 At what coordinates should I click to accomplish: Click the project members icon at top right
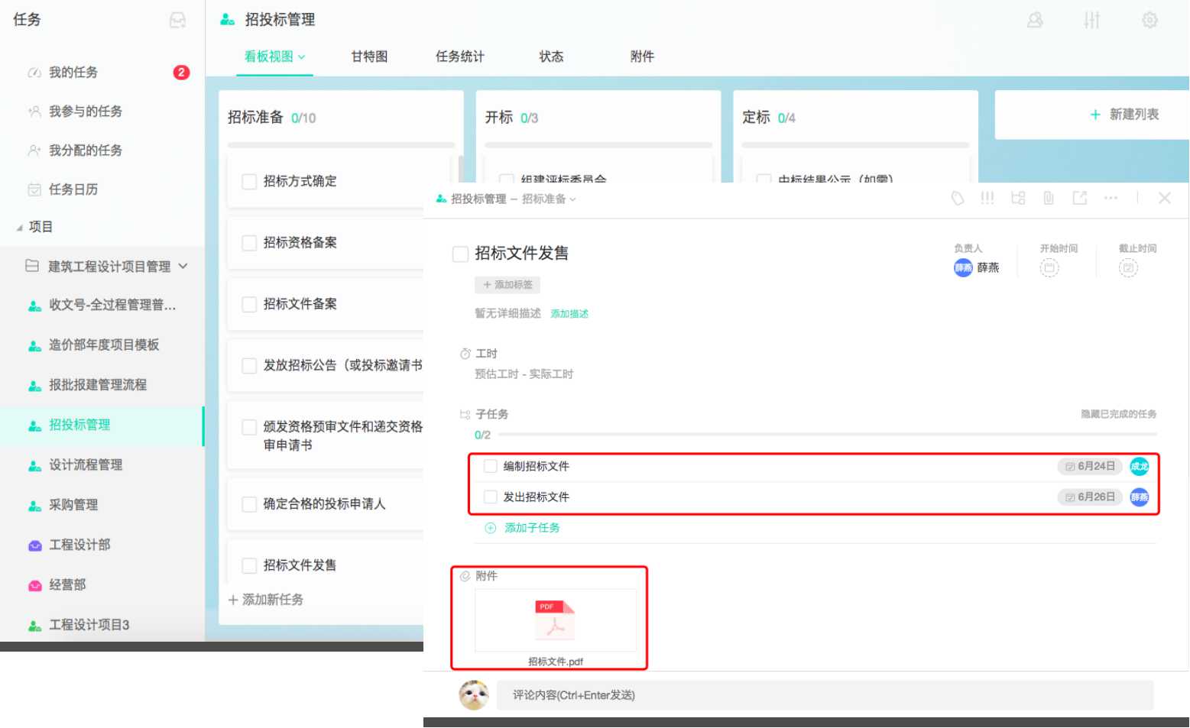1035,20
